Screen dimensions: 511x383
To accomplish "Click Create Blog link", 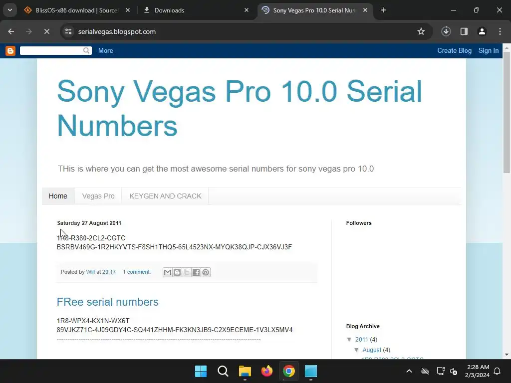I will tap(454, 50).
